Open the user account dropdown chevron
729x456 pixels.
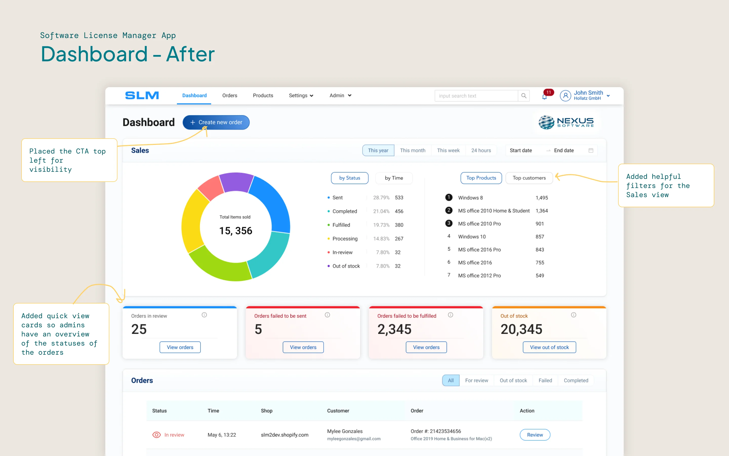coord(608,96)
